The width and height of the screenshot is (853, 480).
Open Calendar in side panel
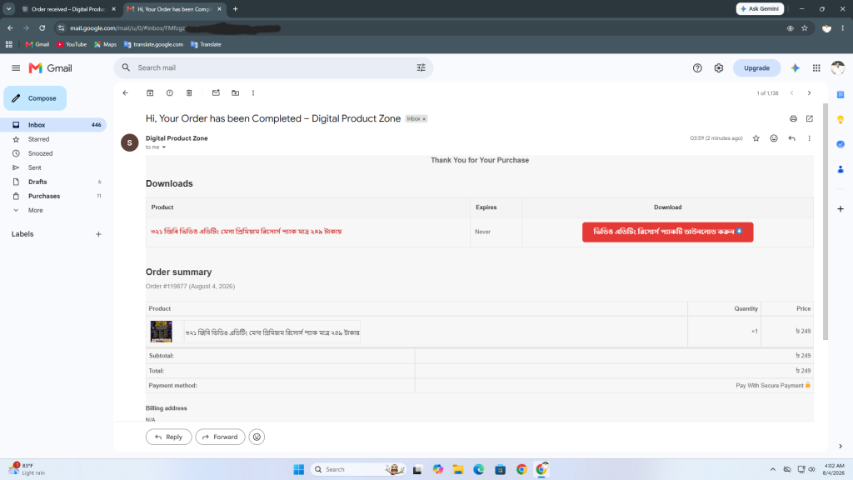841,95
